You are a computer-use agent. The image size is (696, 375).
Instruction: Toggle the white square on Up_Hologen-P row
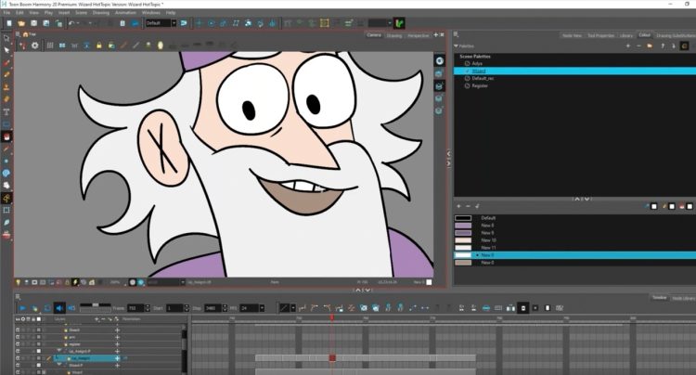point(39,351)
